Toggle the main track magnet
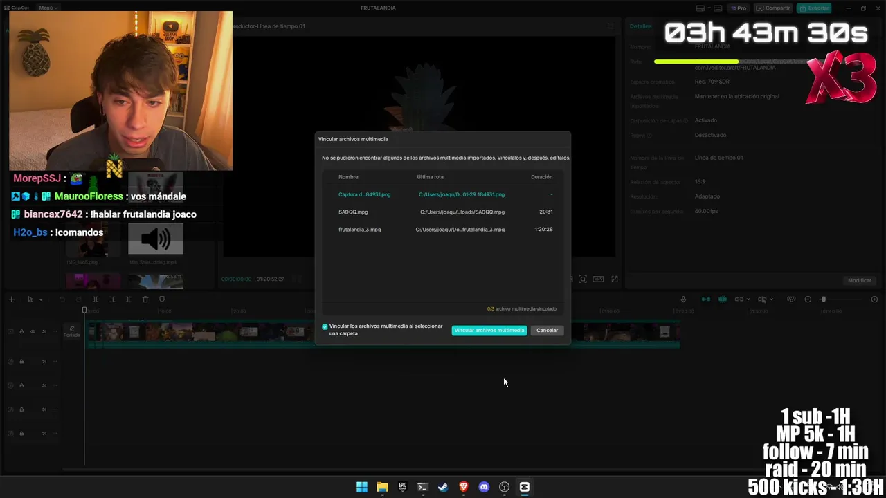Image resolution: width=886 pixels, height=498 pixels. (x=706, y=299)
